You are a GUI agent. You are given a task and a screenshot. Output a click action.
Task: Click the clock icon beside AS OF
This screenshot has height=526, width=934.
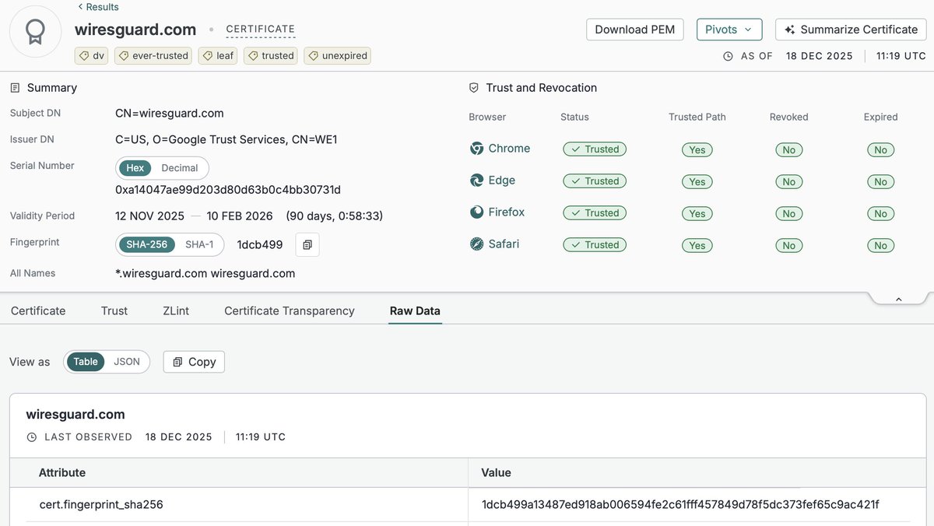(728, 56)
